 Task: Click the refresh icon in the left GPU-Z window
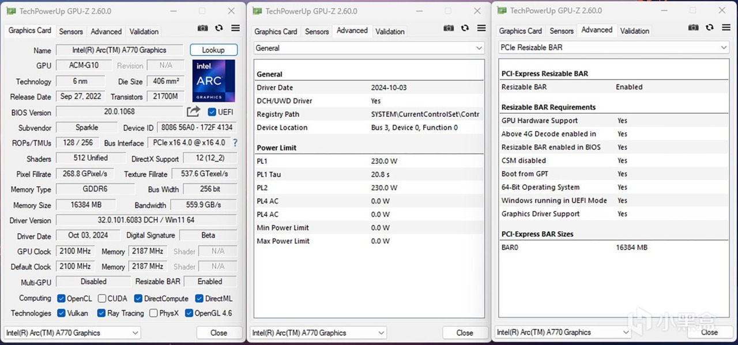pyautogui.click(x=219, y=28)
